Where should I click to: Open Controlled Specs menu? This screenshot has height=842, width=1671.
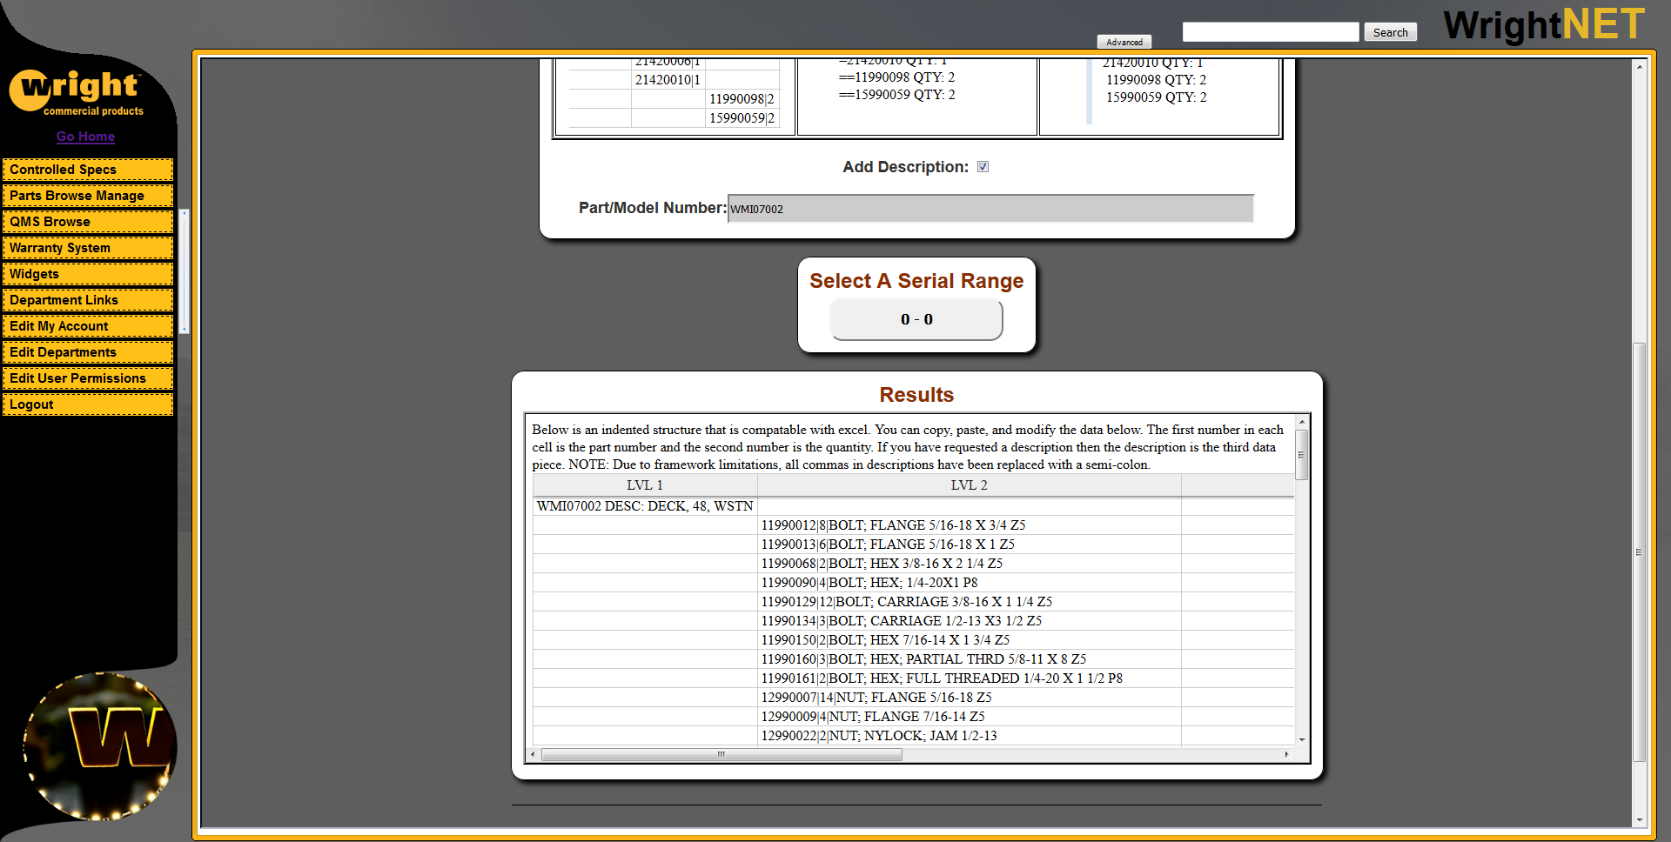coord(88,170)
